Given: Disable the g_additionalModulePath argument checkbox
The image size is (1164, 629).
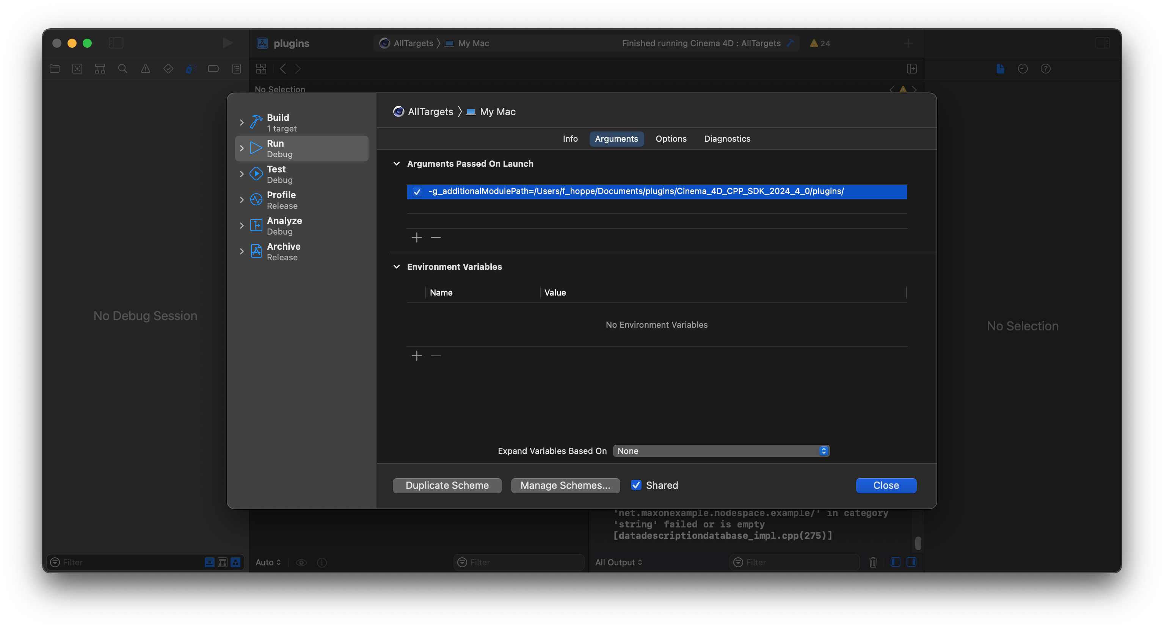Looking at the screenshot, I should coord(417,191).
